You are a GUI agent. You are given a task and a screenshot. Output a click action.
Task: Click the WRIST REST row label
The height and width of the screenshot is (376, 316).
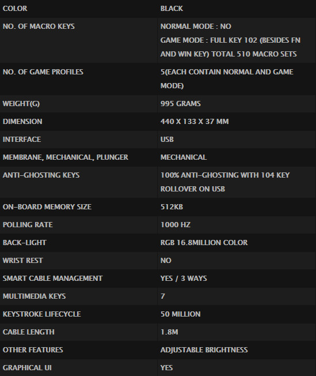click(23, 261)
